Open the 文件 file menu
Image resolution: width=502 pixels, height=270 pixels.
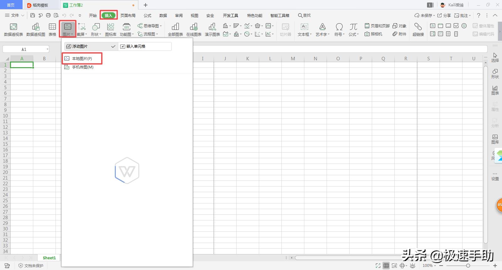tap(14, 15)
